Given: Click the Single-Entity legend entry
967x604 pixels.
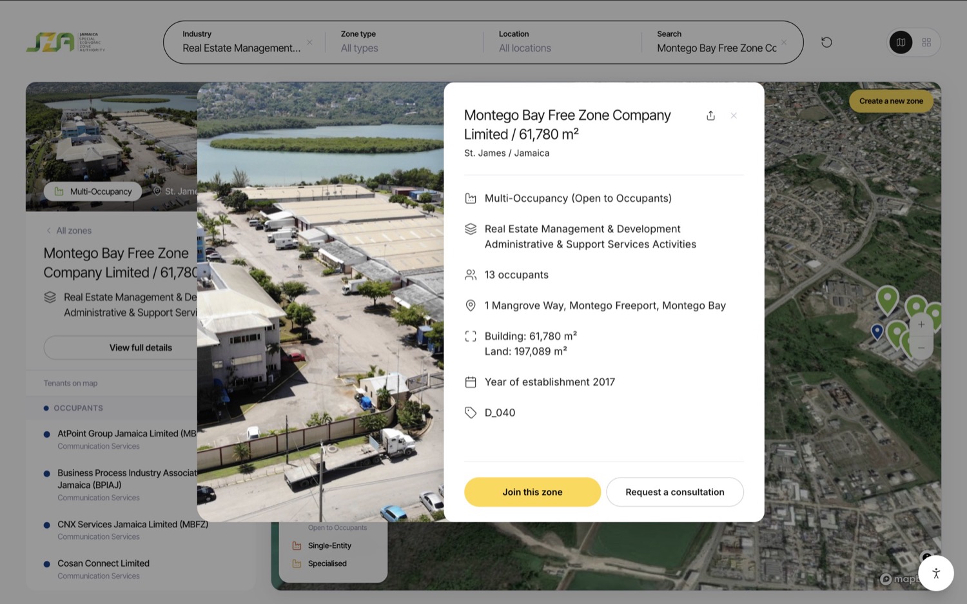Looking at the screenshot, I should pyautogui.click(x=322, y=545).
